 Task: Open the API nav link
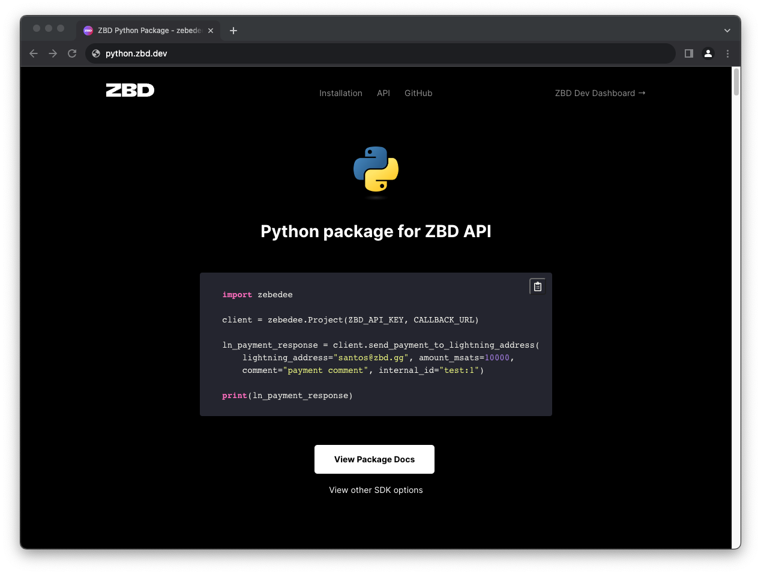384,93
